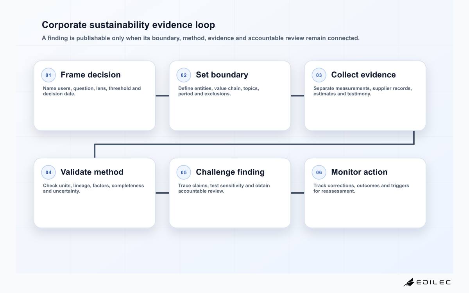469x293 pixels.
Task: Click the 03 step number badge
Action: coord(319,75)
